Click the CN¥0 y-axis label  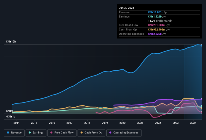[x=10, y=111]
